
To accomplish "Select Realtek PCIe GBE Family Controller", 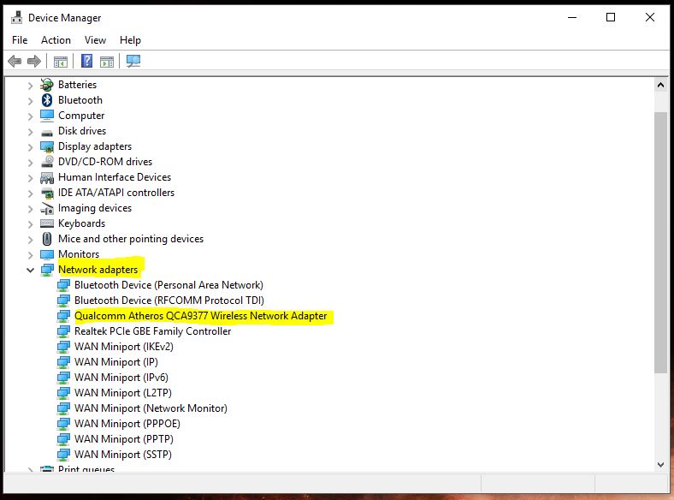I will [152, 331].
